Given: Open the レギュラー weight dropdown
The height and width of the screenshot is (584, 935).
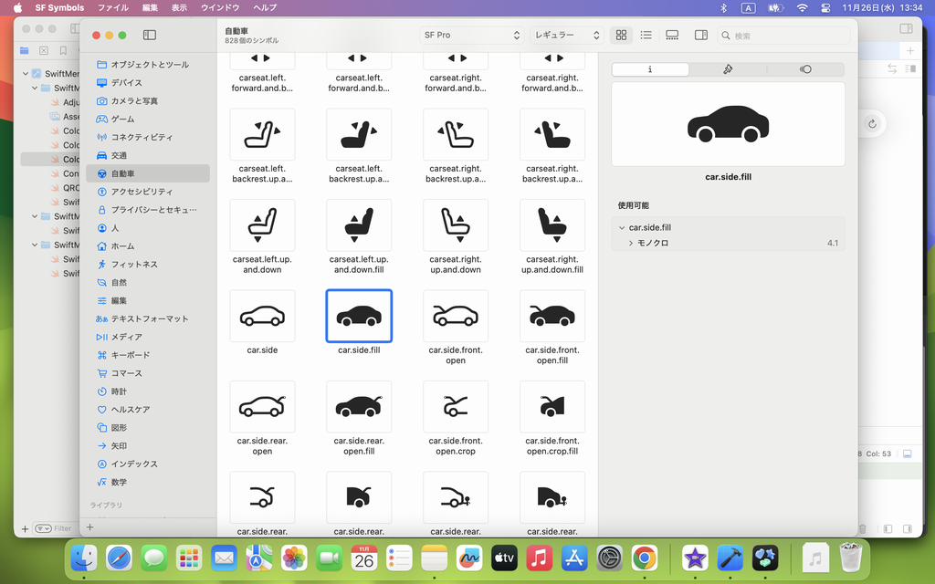Looking at the screenshot, I should (x=567, y=36).
